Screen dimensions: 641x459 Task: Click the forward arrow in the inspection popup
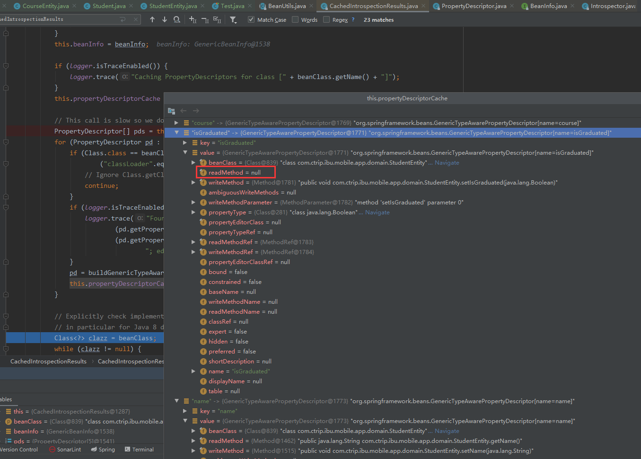point(196,110)
